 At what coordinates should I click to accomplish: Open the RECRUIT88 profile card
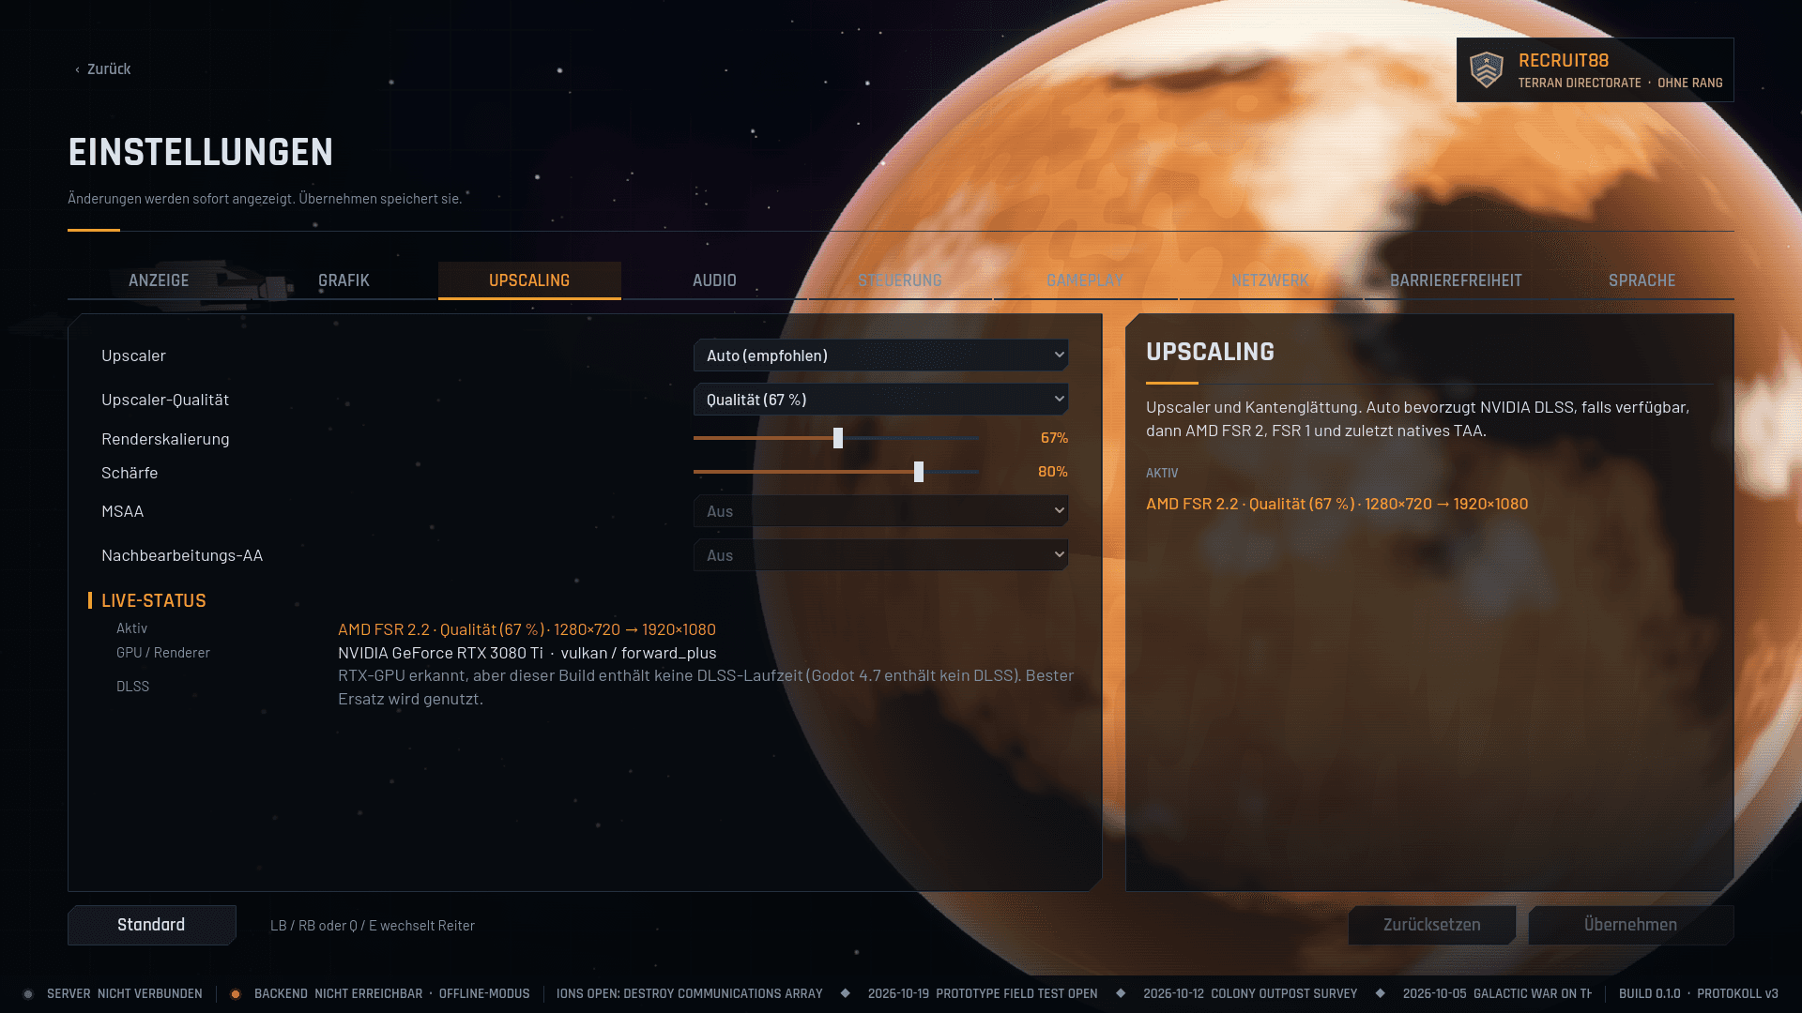pos(1595,70)
